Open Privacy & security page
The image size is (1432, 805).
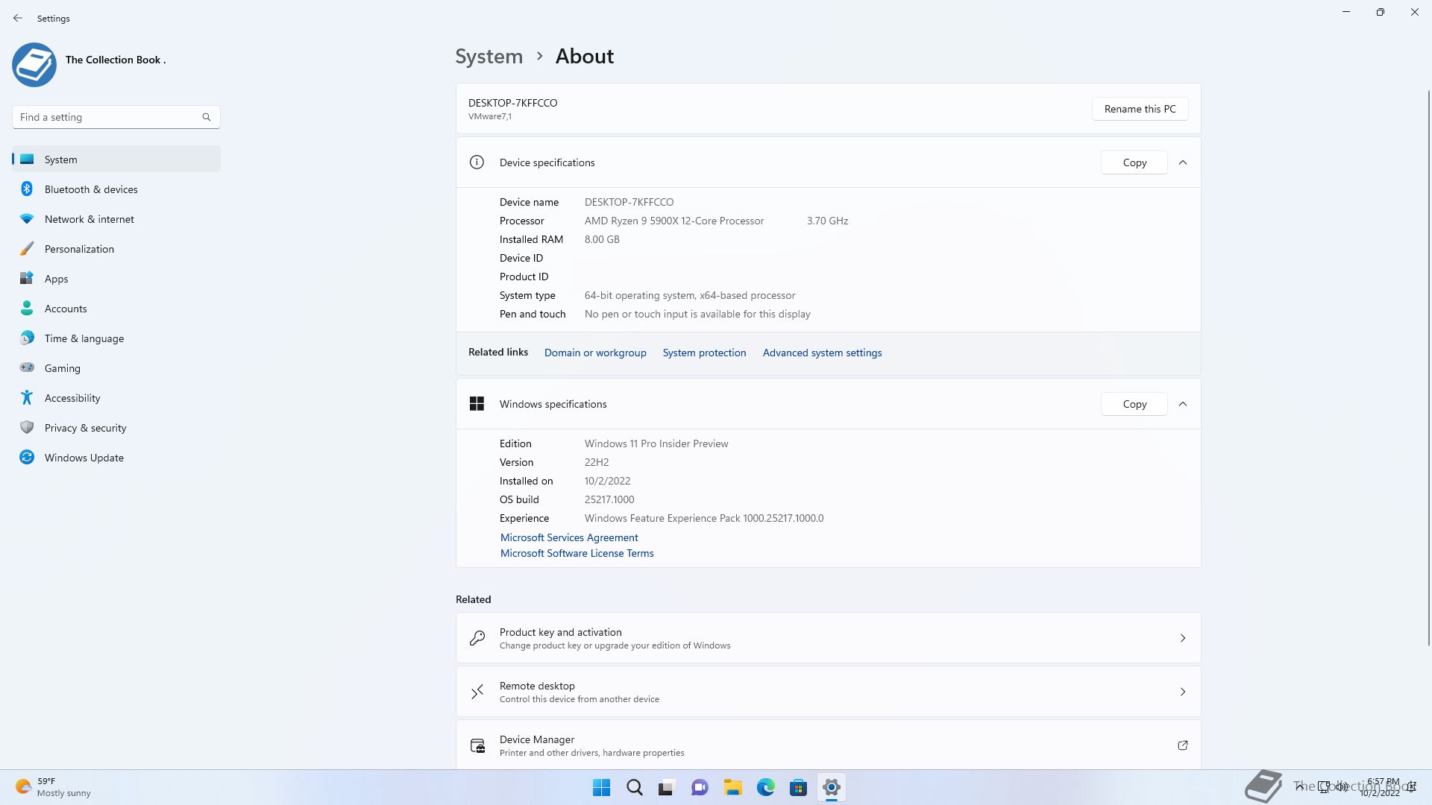(x=116, y=428)
